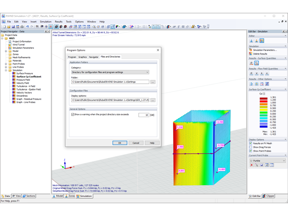Browse for Display options file button
288x216 pixels.
point(153,100)
